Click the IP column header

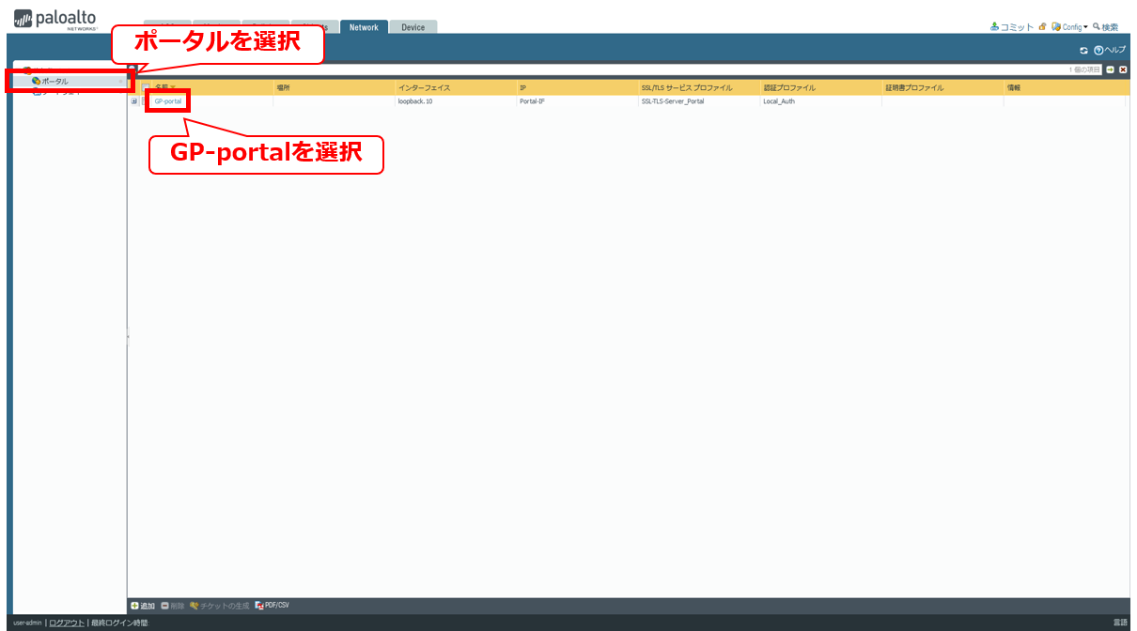[x=577, y=87]
